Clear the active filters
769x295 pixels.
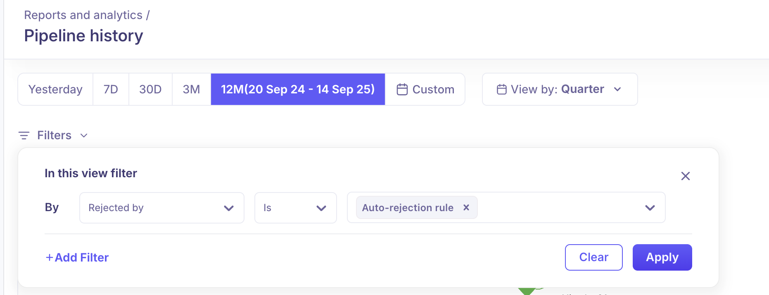click(593, 257)
